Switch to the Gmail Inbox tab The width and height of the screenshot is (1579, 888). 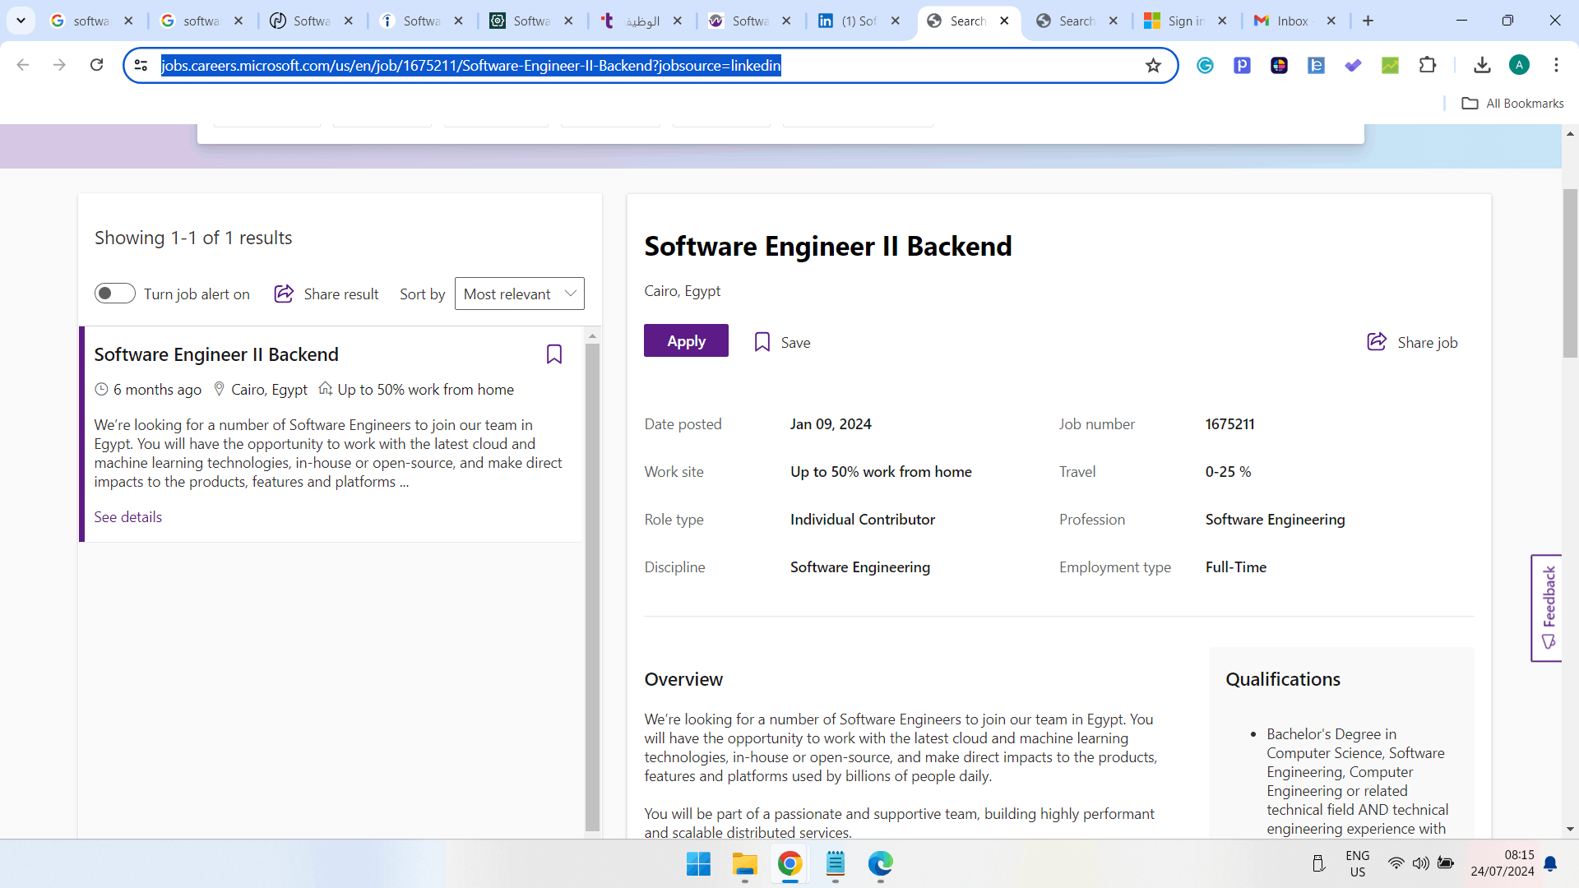pyautogui.click(x=1291, y=21)
